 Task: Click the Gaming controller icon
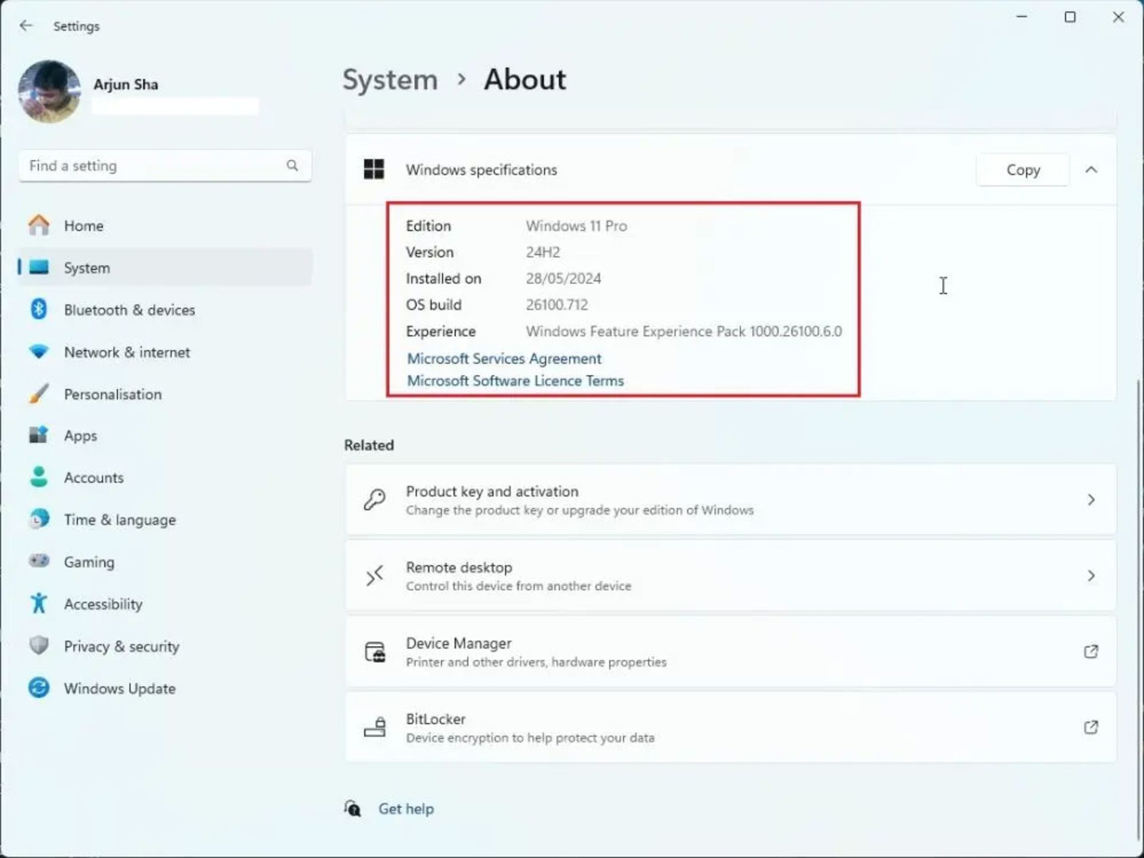pyautogui.click(x=39, y=561)
